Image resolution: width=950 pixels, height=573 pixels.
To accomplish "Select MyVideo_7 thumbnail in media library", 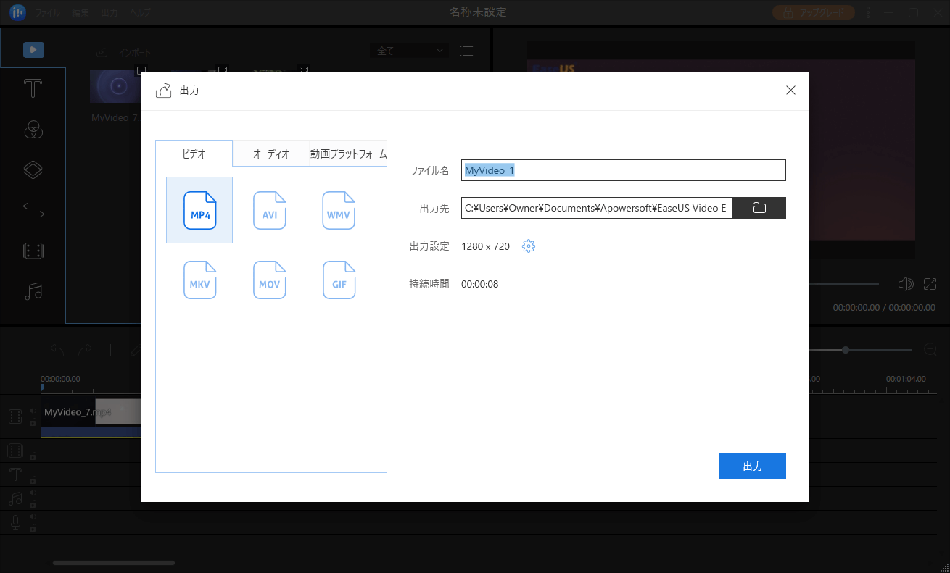I will (x=115, y=86).
